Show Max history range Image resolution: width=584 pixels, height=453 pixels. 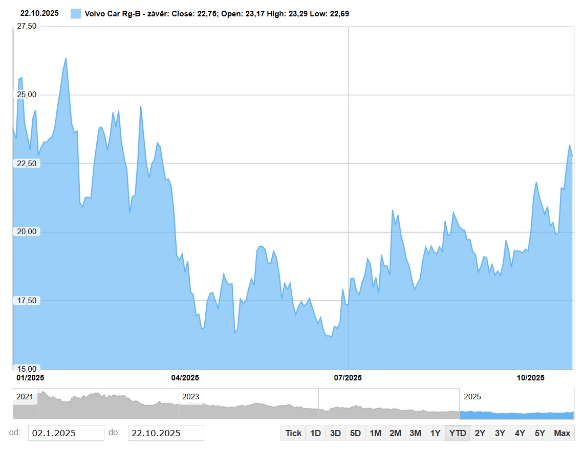click(x=562, y=433)
